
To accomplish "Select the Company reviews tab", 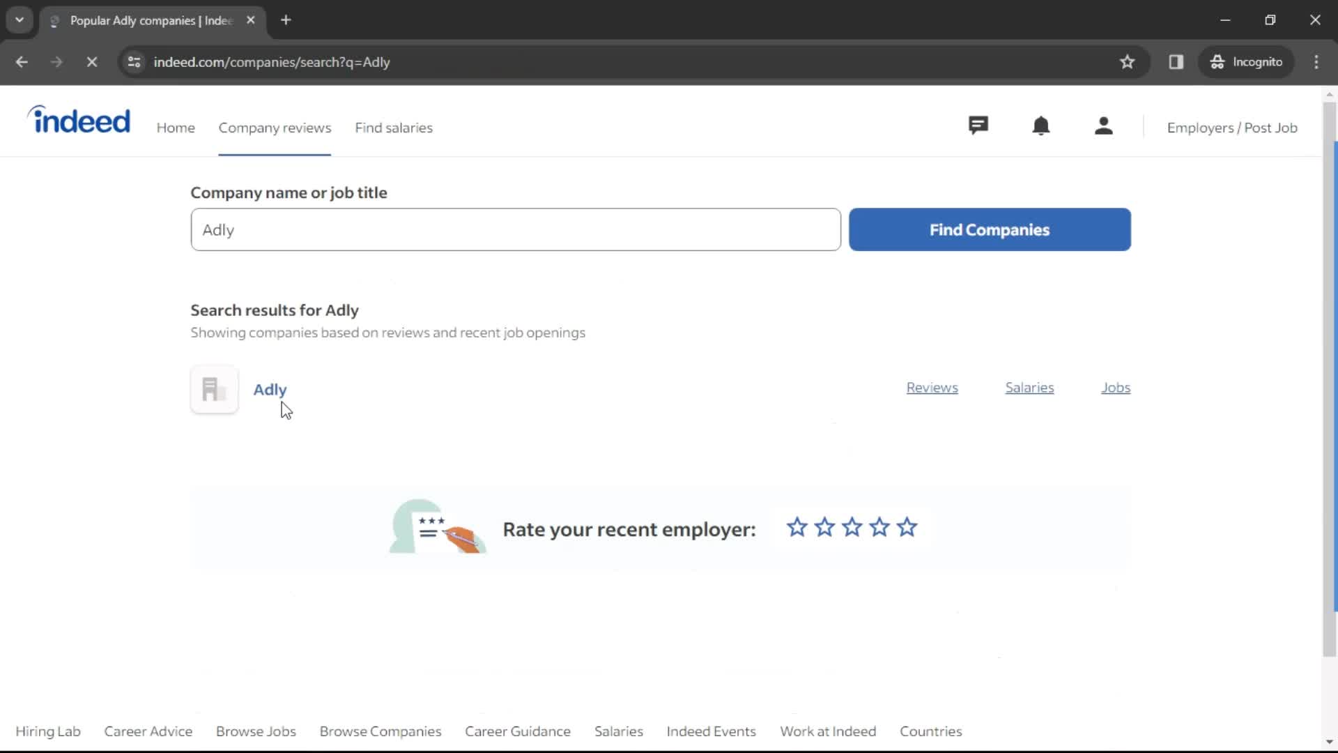I will click(x=274, y=127).
